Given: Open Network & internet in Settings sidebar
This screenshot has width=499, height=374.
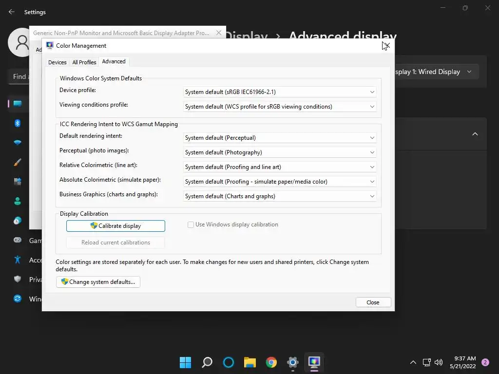Looking at the screenshot, I should (18, 143).
